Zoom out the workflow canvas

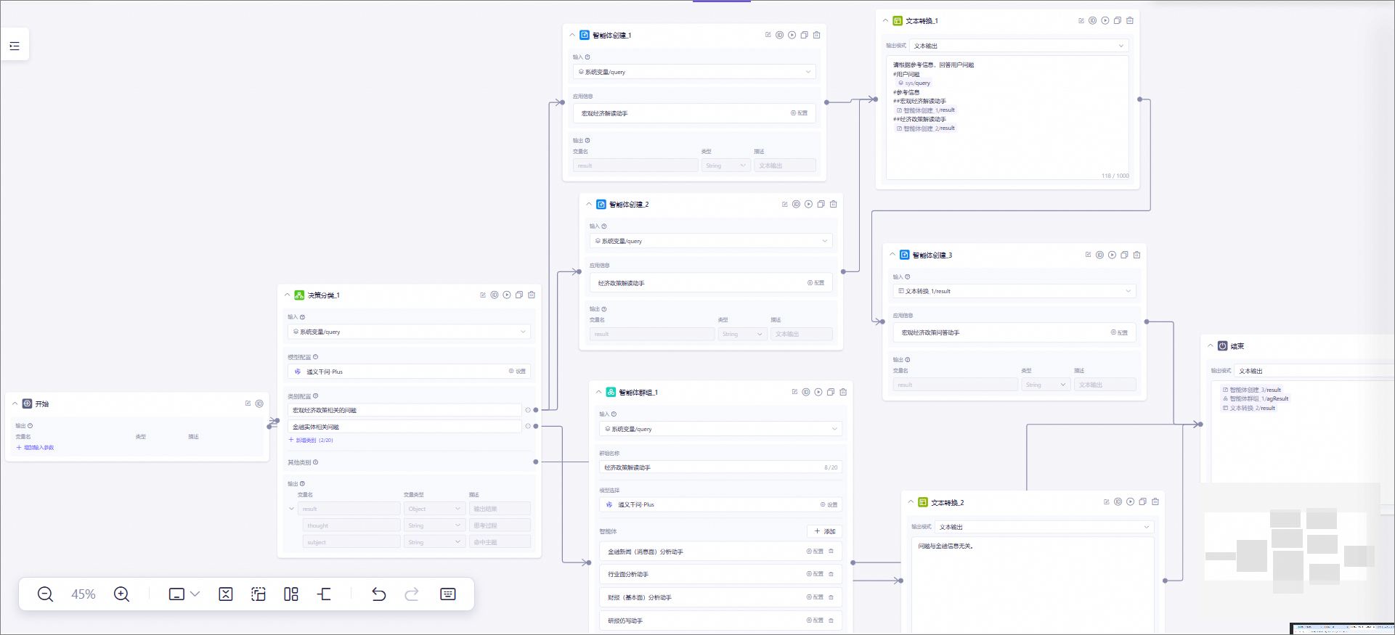(x=45, y=594)
